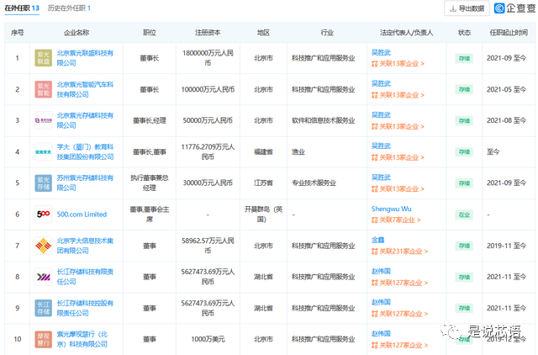Switch to 历史在外任职 1 tab
The image size is (538, 355).
coord(69,8)
